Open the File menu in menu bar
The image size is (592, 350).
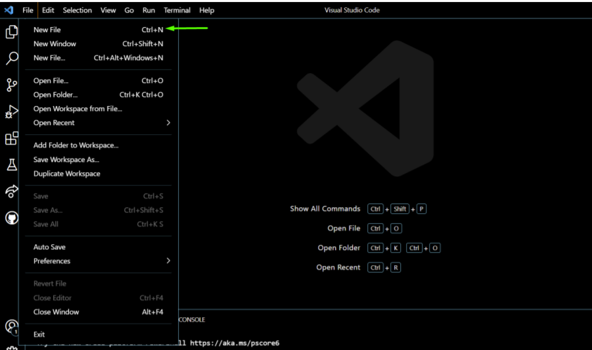(x=28, y=11)
